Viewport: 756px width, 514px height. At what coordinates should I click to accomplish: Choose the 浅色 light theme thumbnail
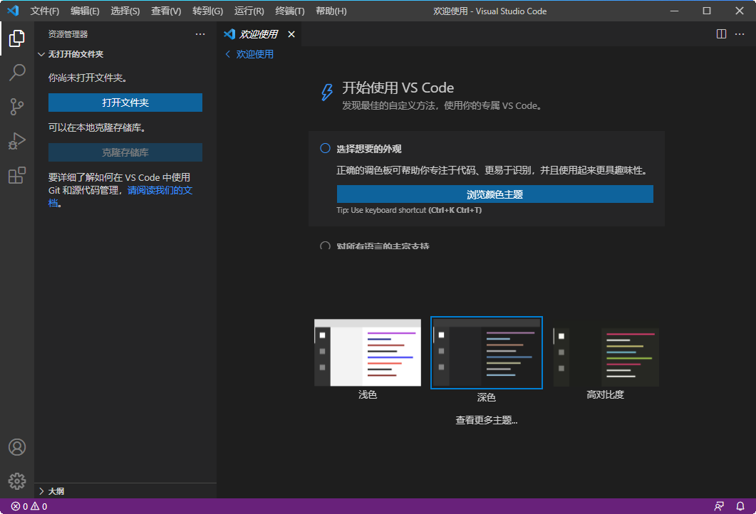(x=368, y=352)
